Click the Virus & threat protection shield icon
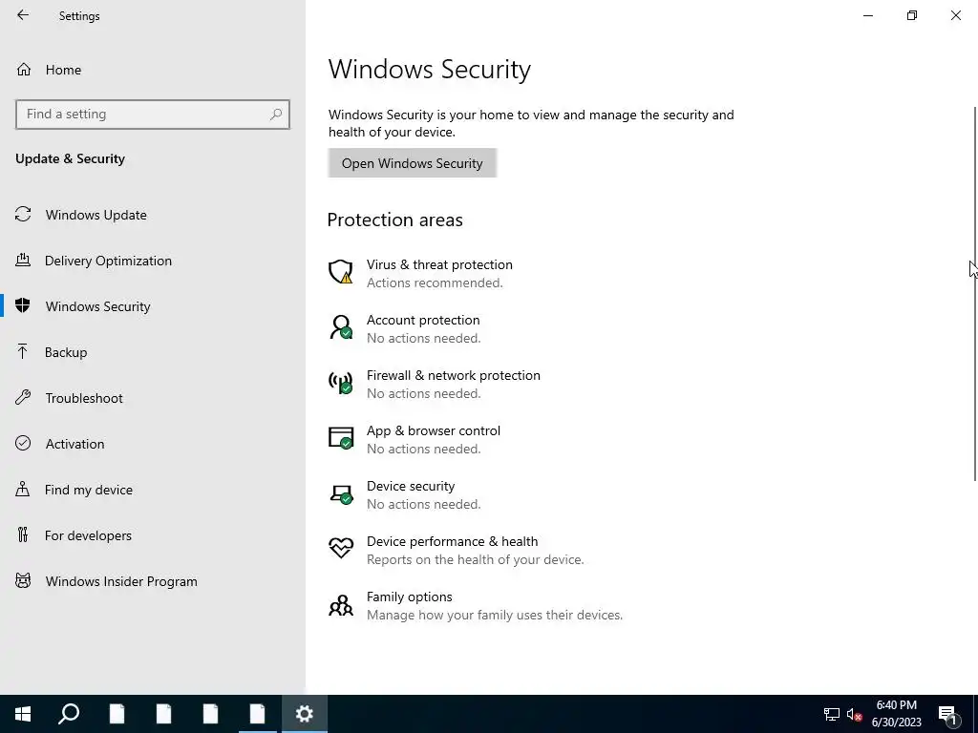Image resolution: width=978 pixels, height=733 pixels. (341, 272)
